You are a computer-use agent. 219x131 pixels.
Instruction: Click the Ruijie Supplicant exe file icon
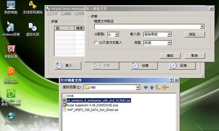(x=64, y=105)
